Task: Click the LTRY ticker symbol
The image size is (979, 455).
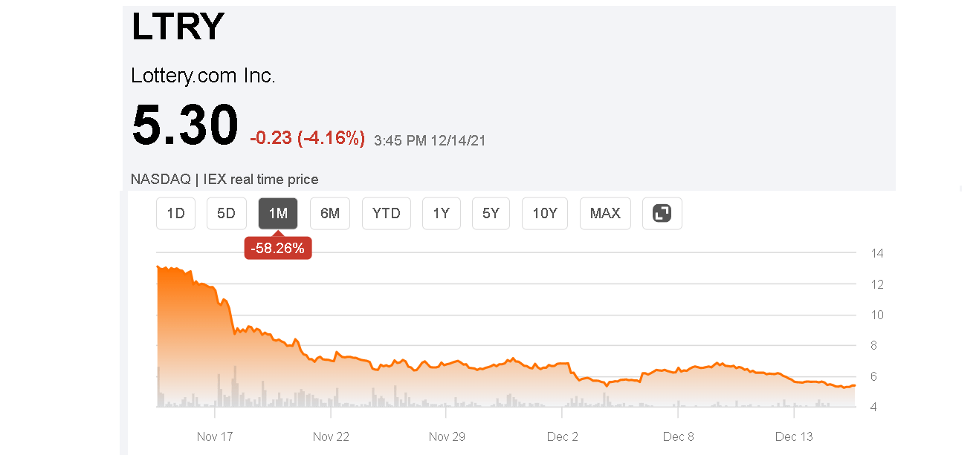Action: 178,27
